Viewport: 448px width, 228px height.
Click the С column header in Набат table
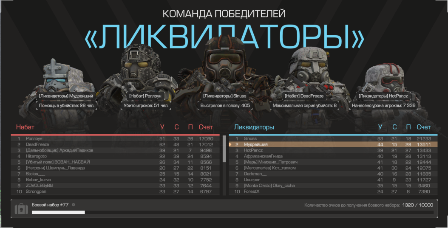point(176,127)
